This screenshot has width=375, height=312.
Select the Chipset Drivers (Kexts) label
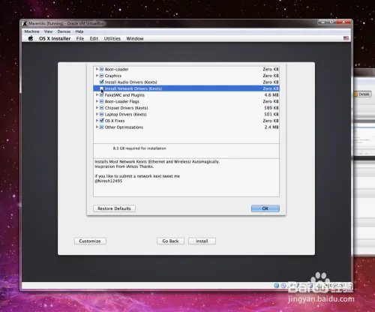[x=126, y=108]
